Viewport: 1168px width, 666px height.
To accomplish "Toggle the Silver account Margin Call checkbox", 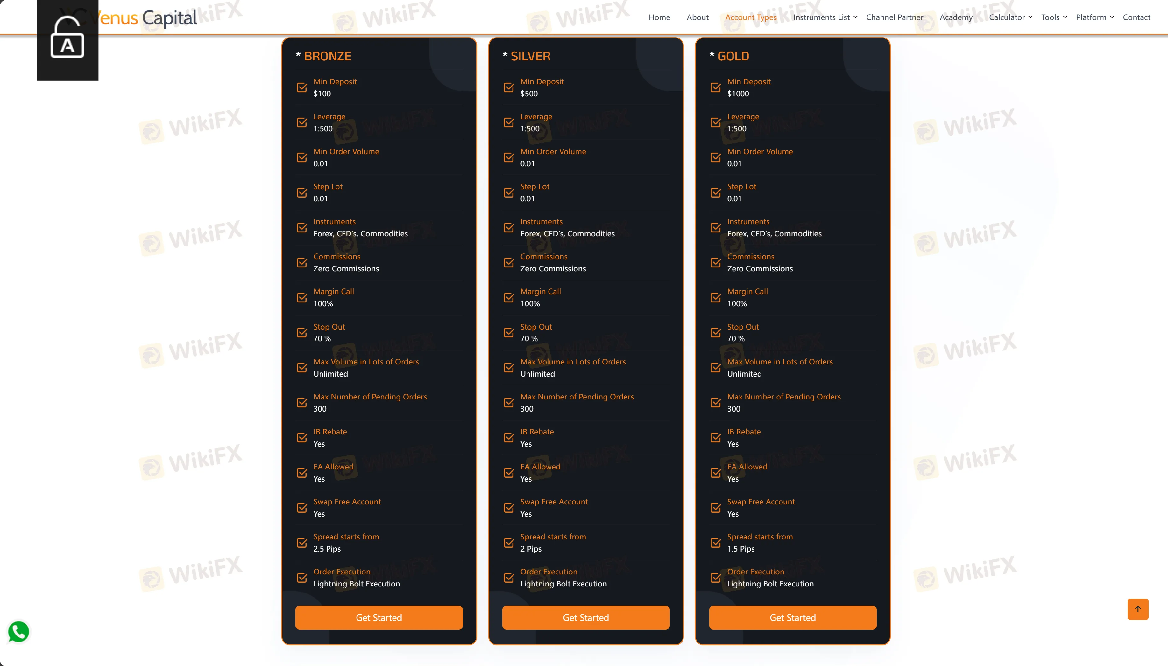I will pos(509,296).
